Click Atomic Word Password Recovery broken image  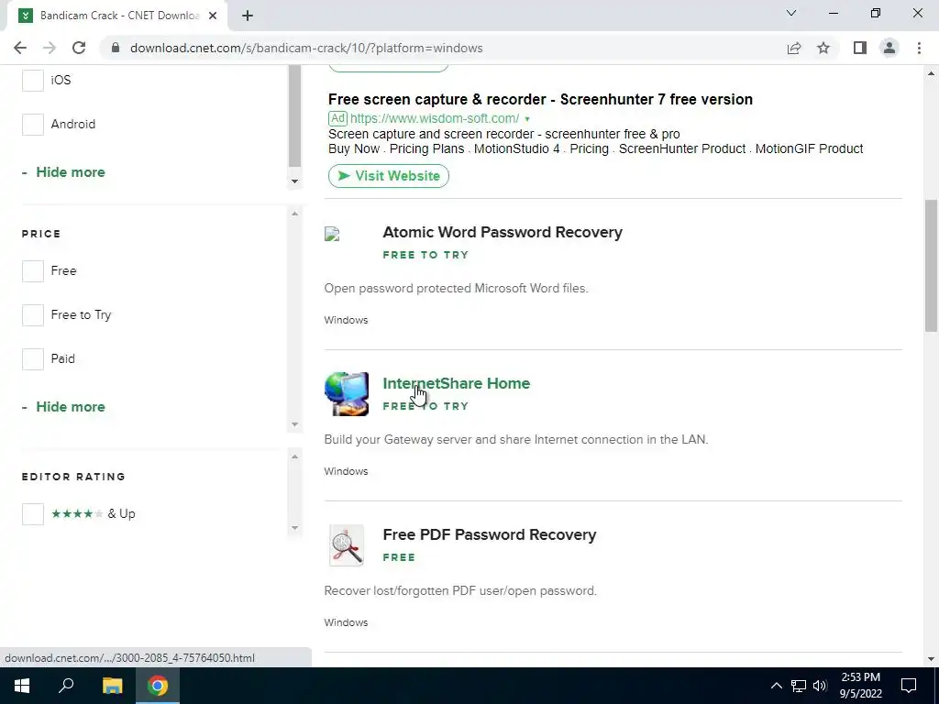click(x=332, y=234)
